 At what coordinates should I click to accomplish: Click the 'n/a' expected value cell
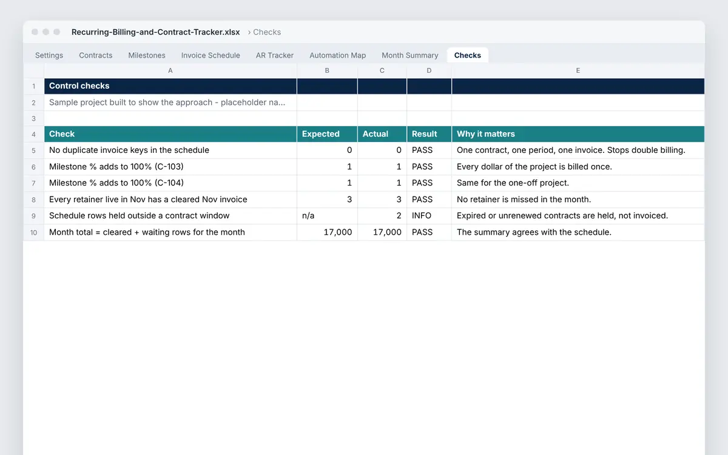(328, 216)
